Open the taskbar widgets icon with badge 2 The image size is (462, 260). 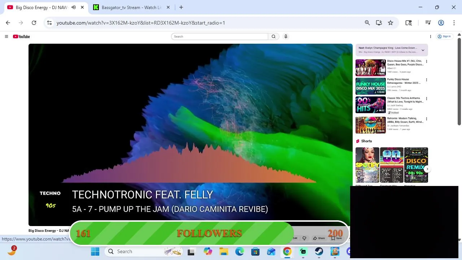tap(12, 251)
